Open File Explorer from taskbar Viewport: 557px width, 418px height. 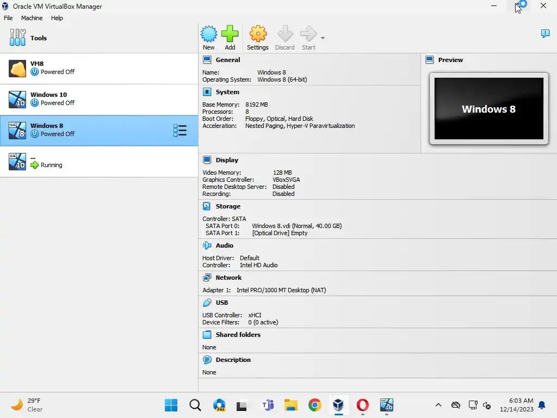tap(291, 405)
